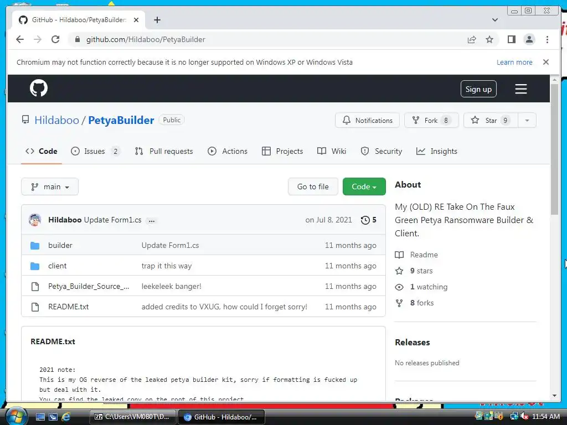Bookmark this page with the star icon

pos(489,39)
